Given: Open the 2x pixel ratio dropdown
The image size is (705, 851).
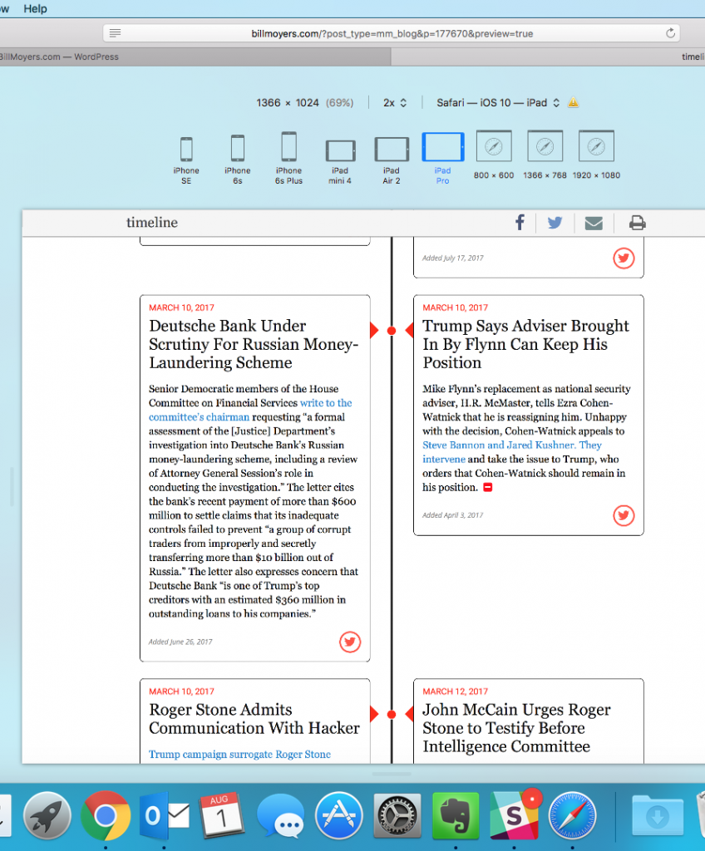Looking at the screenshot, I should 395,103.
